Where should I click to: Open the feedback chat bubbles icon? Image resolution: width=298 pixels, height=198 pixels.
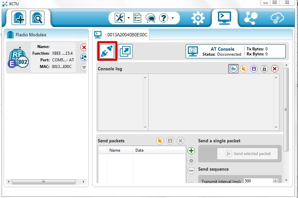(150, 18)
